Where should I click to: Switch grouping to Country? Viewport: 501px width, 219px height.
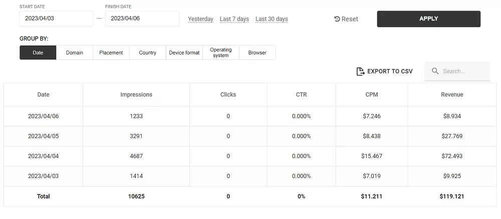148,52
